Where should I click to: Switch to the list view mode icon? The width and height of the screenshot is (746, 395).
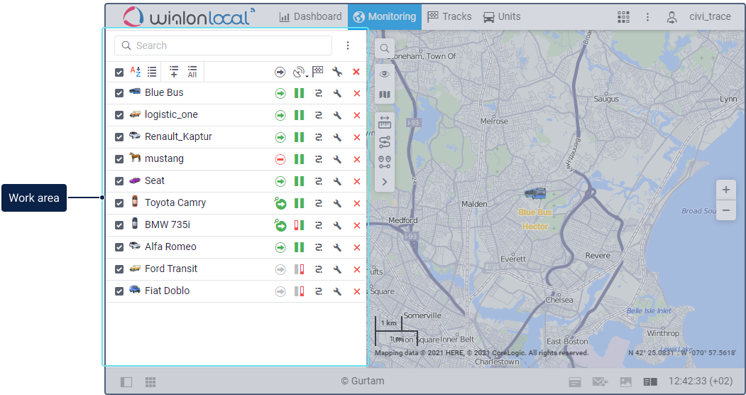coord(152,72)
